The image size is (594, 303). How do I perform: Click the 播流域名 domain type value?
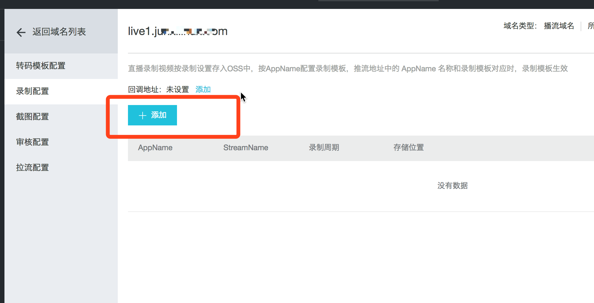click(559, 26)
